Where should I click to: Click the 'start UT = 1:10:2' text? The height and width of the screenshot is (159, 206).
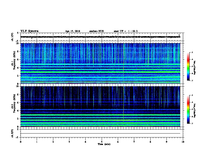126,31
